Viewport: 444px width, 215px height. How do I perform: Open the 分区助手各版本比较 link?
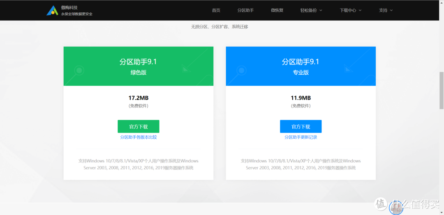tap(139, 137)
